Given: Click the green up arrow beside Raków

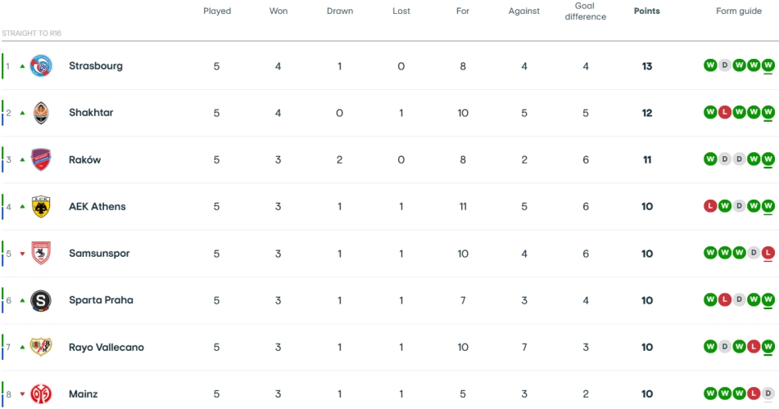Looking at the screenshot, I should pyautogui.click(x=22, y=160).
